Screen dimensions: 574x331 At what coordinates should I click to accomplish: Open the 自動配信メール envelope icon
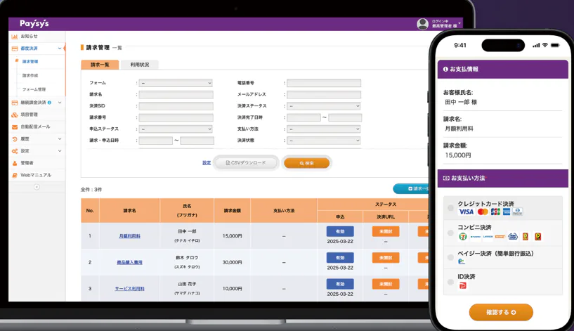[x=15, y=126]
